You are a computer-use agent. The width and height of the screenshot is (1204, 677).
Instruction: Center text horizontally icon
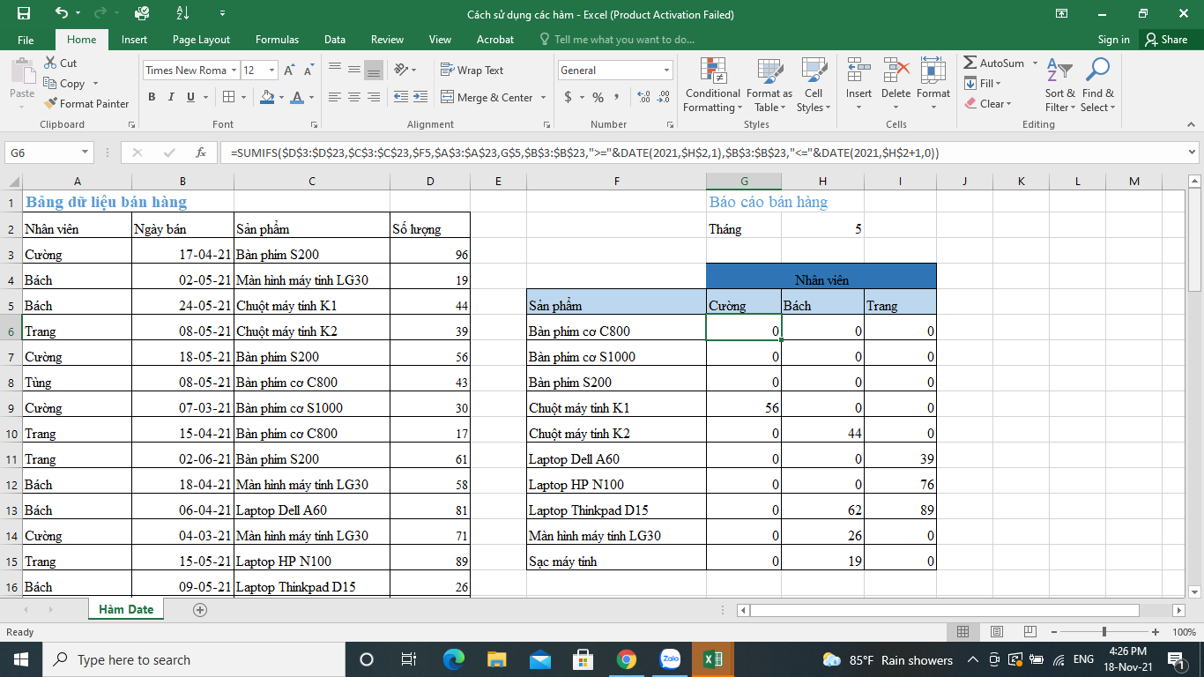click(354, 97)
